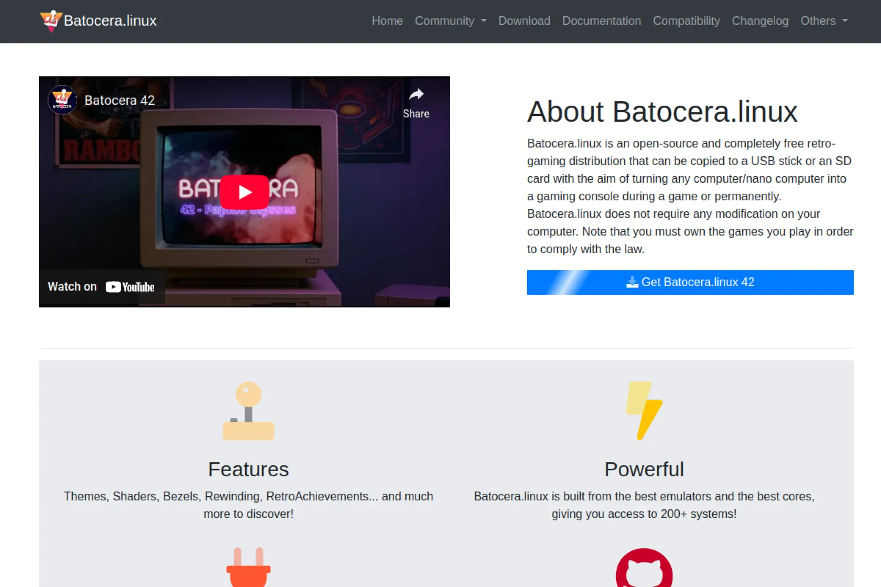The width and height of the screenshot is (881, 587).
Task: Open the Compatibility page
Action: click(x=686, y=21)
